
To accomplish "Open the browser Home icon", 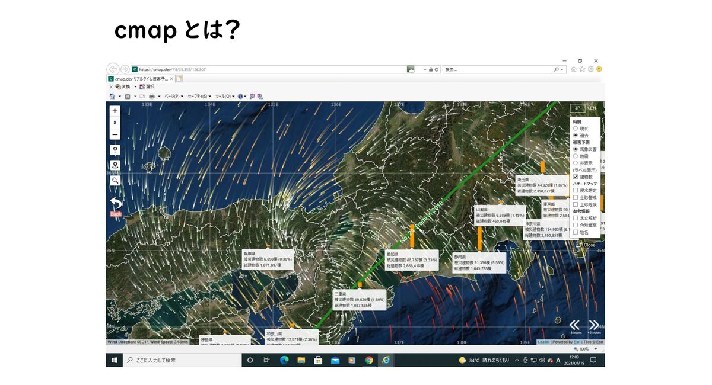I will 574,69.
